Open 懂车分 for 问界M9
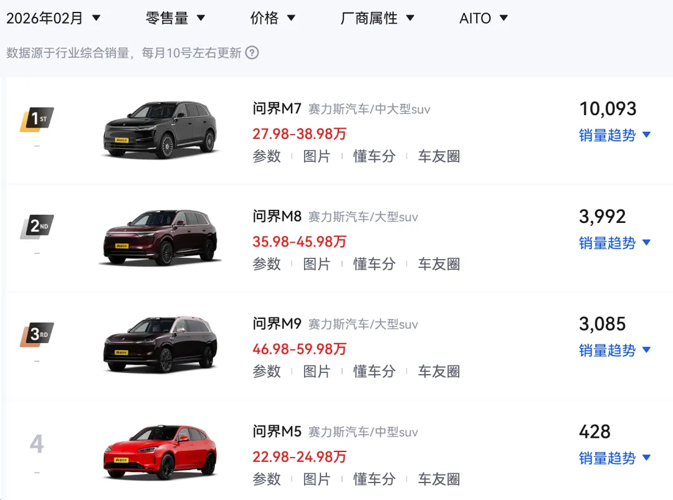The height and width of the screenshot is (500, 673). 375,372
